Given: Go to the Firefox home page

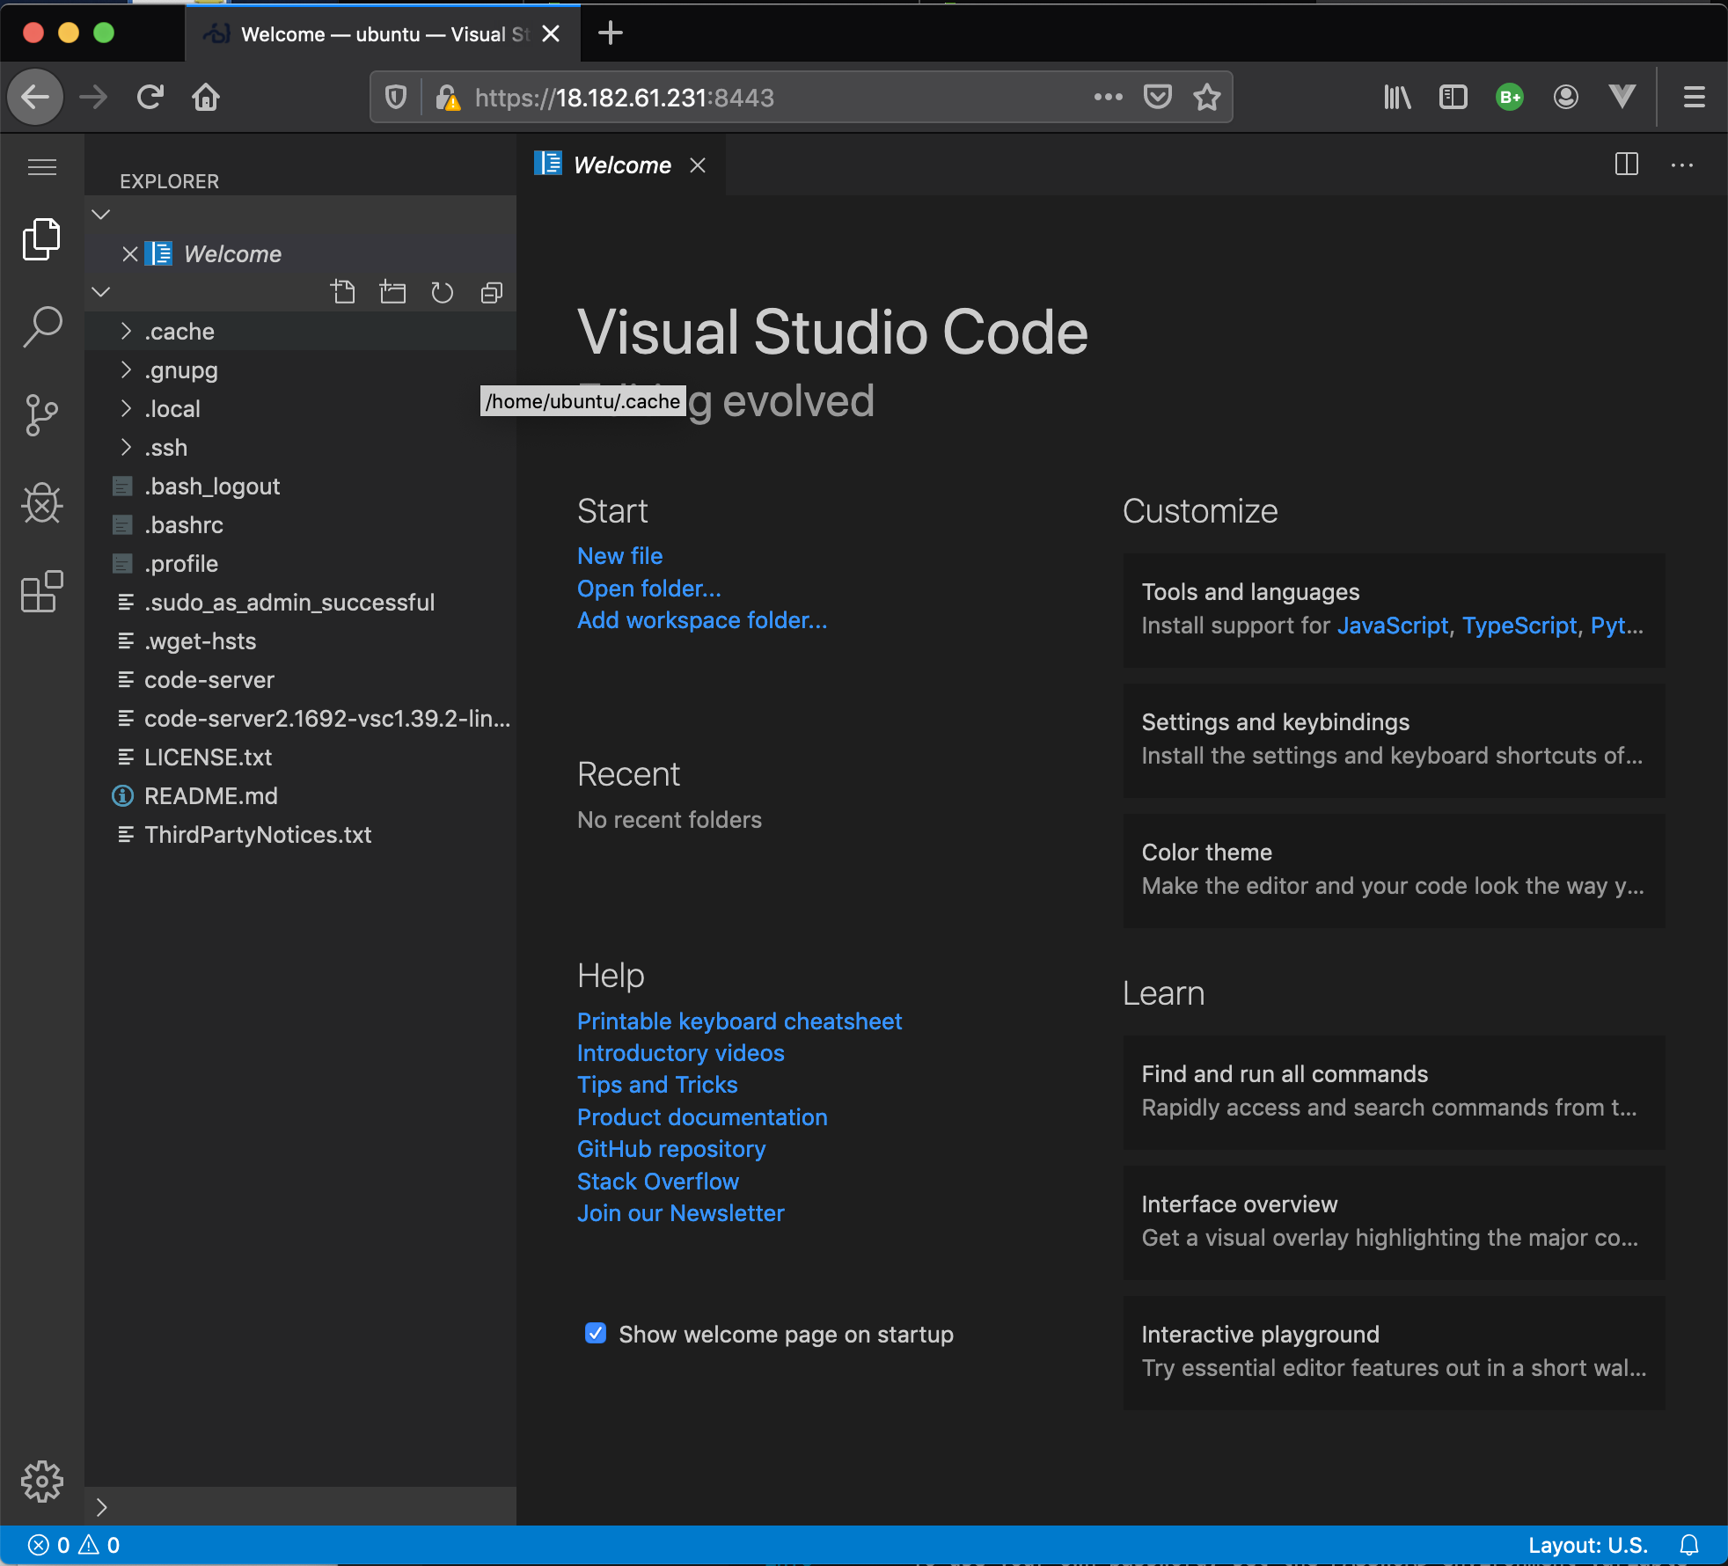Looking at the screenshot, I should 206,97.
